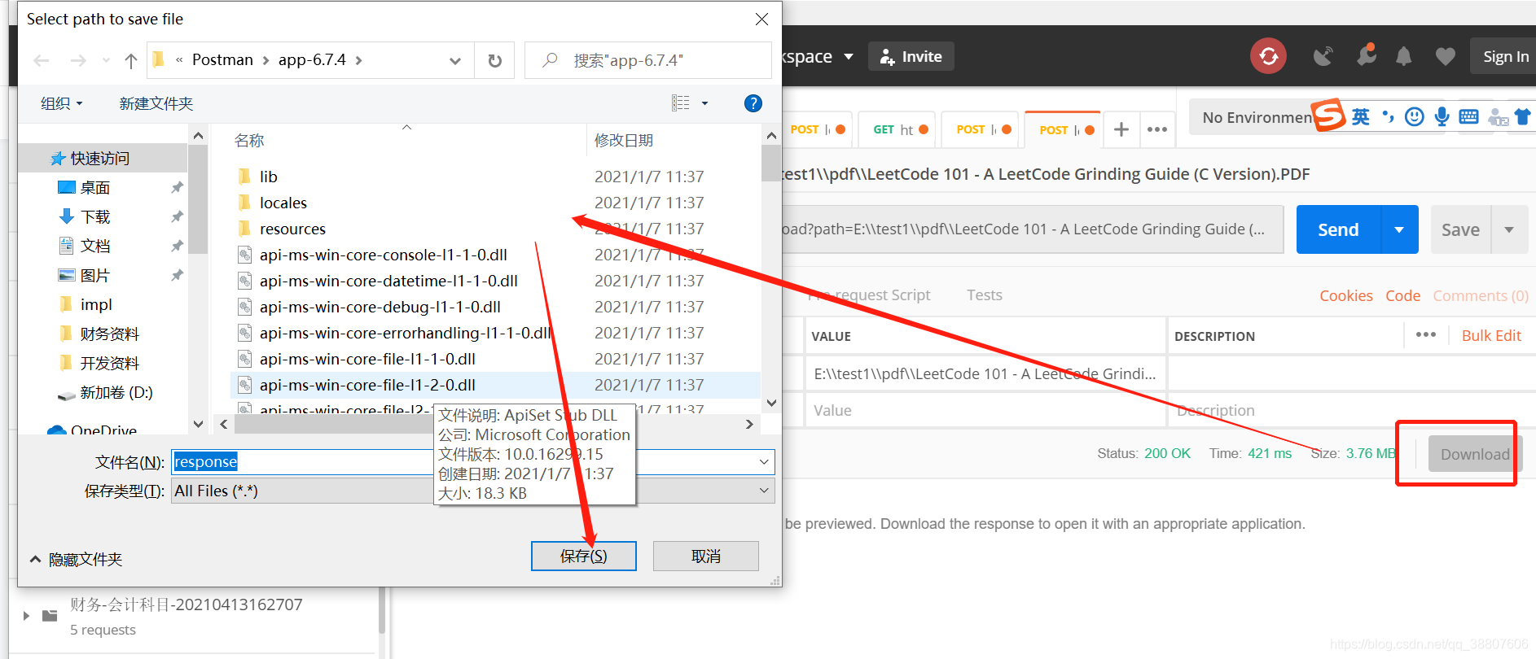Open the 组织 menu

(62, 103)
